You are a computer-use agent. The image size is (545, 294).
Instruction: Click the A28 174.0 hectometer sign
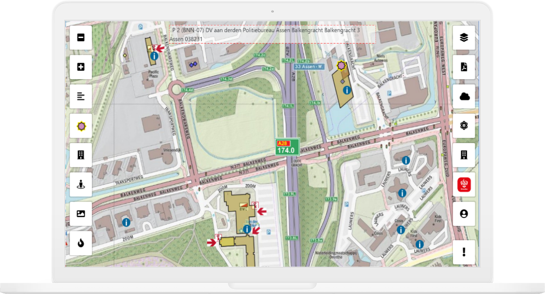point(287,147)
